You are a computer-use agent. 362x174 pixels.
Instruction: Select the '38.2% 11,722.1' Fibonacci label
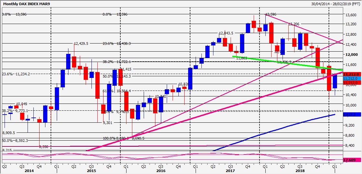pyautogui.click(x=117, y=62)
